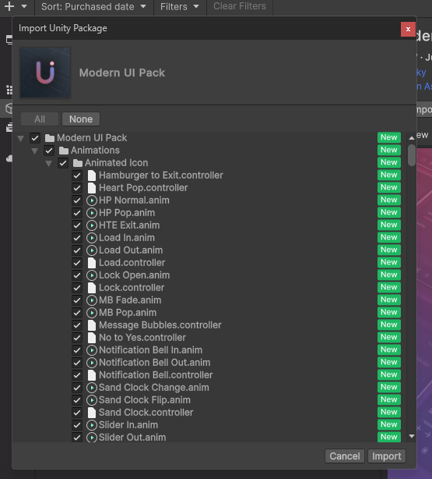Collapse the Animated Icon folder triangle
The height and width of the screenshot is (479, 432).
coord(49,163)
